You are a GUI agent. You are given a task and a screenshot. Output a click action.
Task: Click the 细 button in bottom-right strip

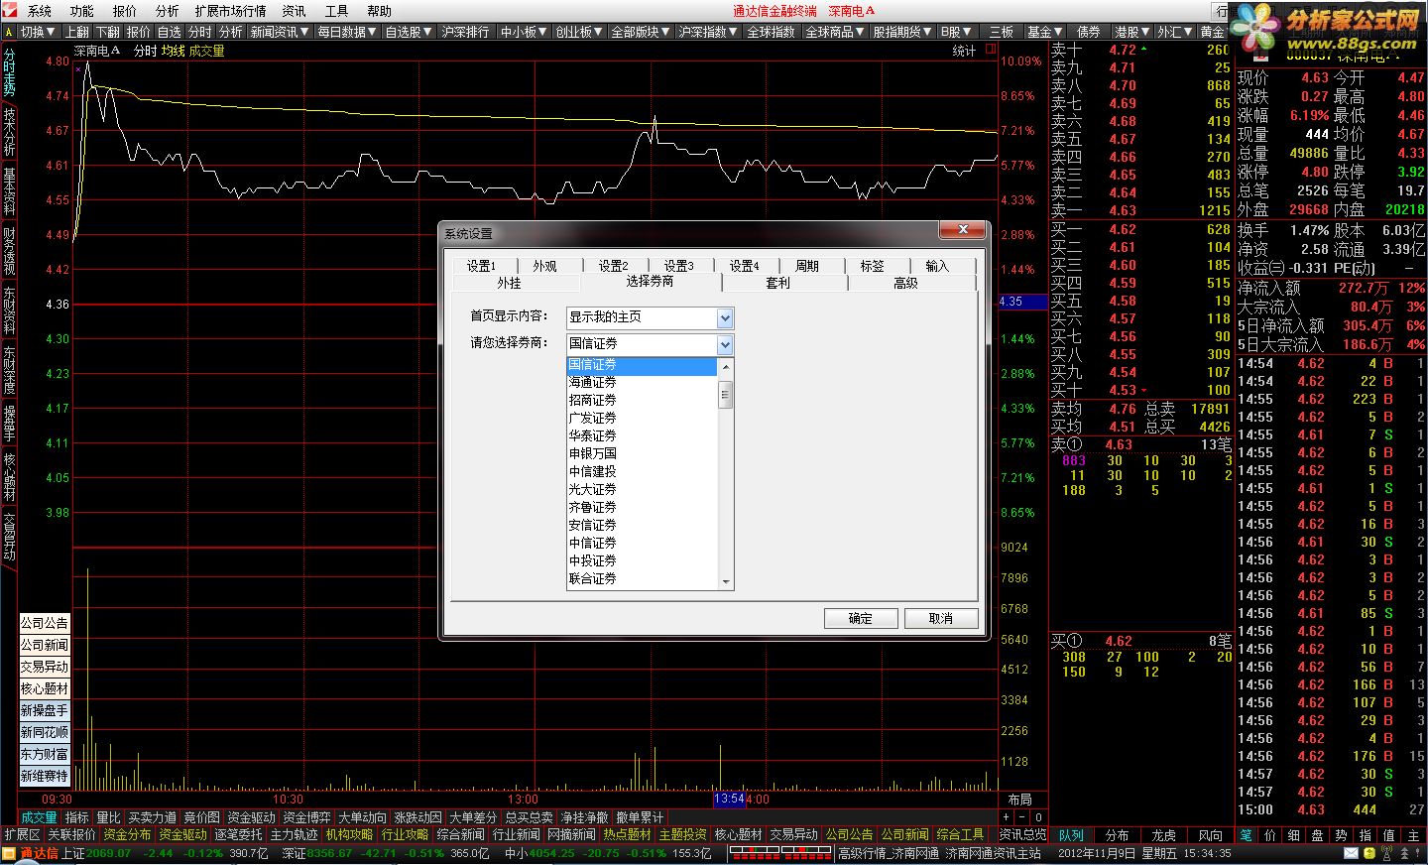tap(1294, 835)
